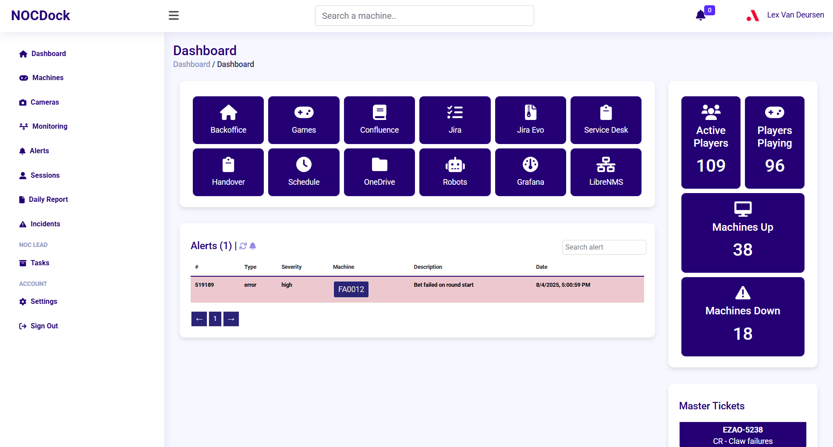This screenshot has width=833, height=447.
Task: Open Tasks in sidebar
Action: tap(34, 263)
